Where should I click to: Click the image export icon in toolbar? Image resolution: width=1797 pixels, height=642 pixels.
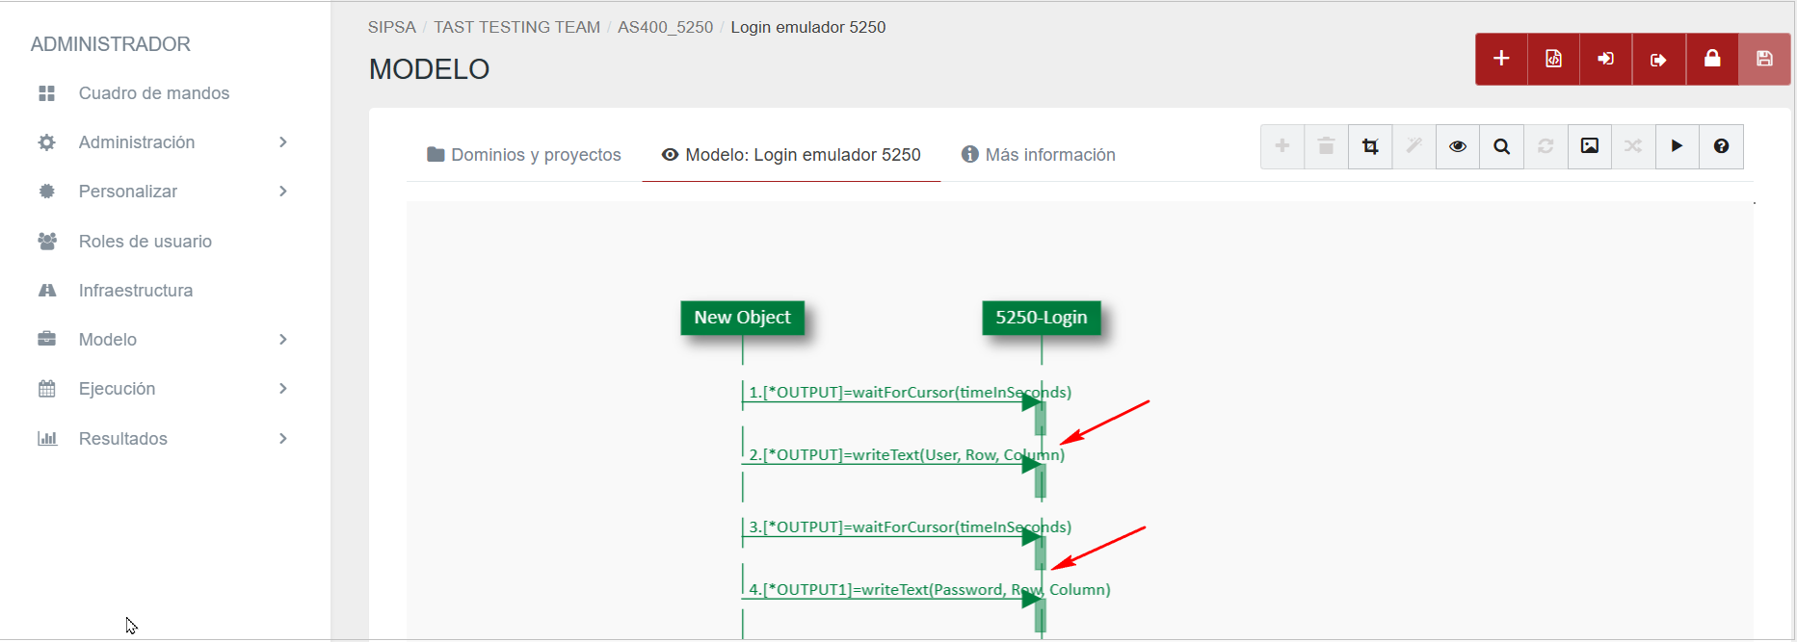pyautogui.click(x=1590, y=146)
